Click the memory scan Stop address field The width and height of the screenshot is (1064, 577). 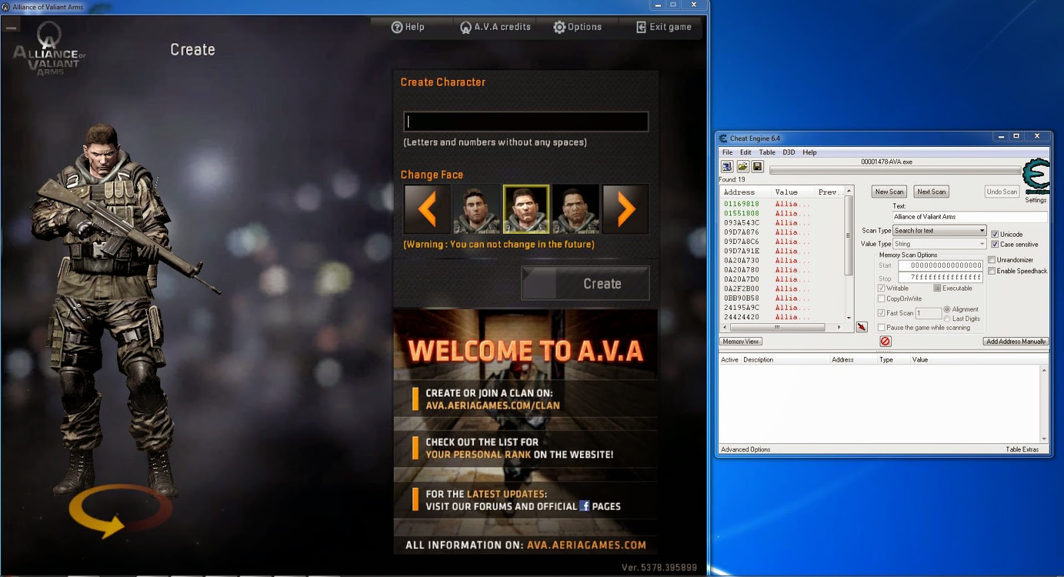click(x=940, y=277)
